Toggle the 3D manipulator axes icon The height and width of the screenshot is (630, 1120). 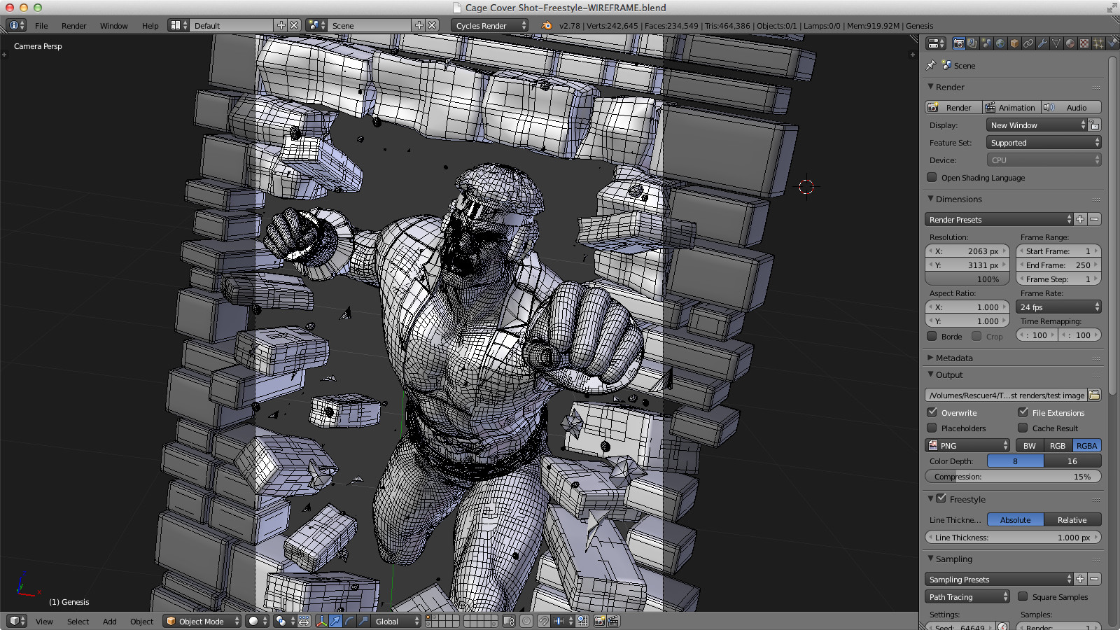click(x=321, y=621)
